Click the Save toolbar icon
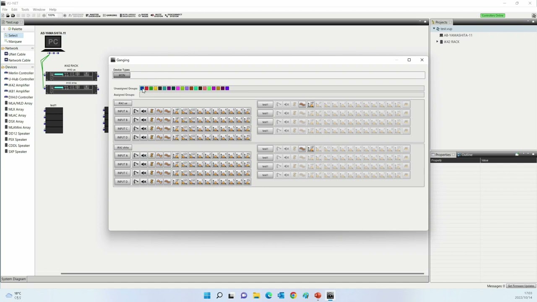 (x=13, y=16)
